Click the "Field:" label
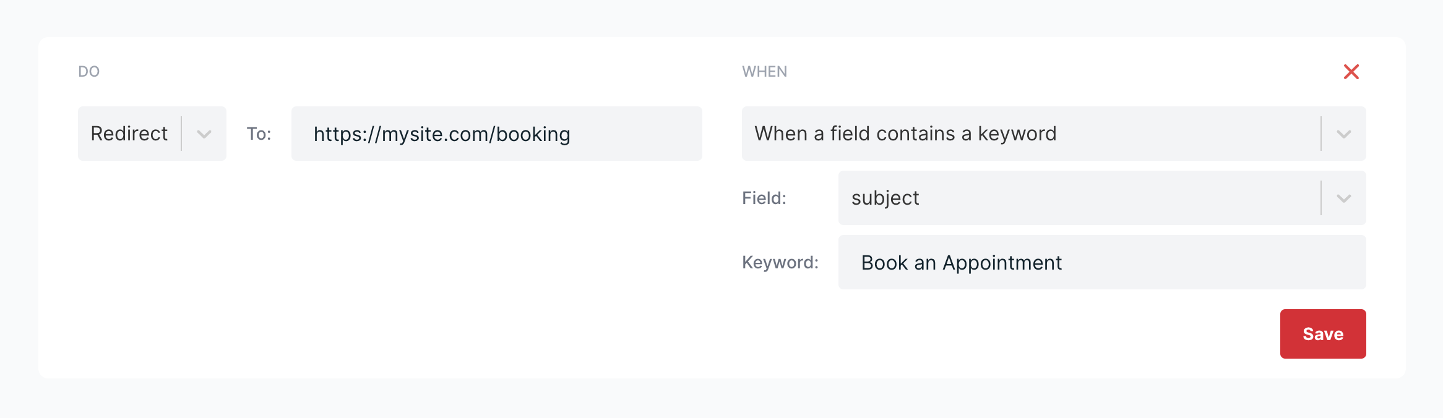 [x=764, y=198]
